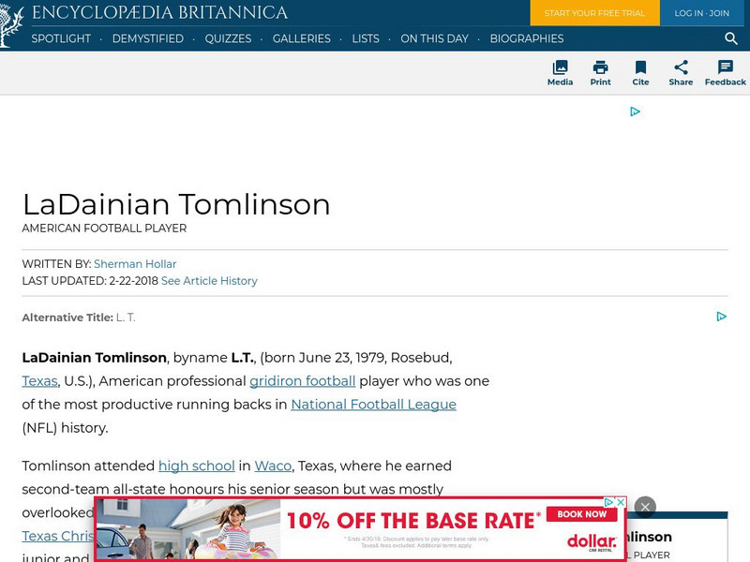Viewport: 750px width, 562px height.
Task: Click the Print article icon
Action: pyautogui.click(x=600, y=67)
